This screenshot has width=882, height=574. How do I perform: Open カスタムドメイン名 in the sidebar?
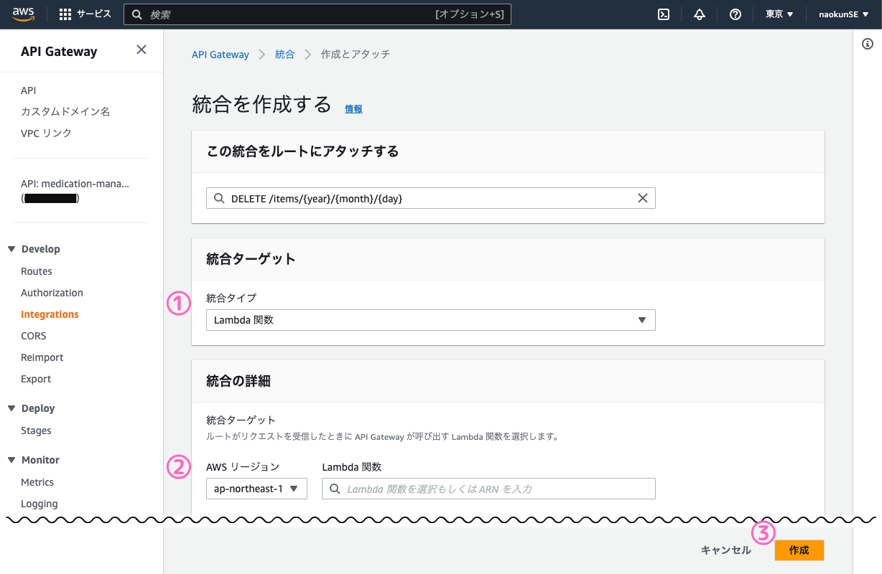[65, 112]
